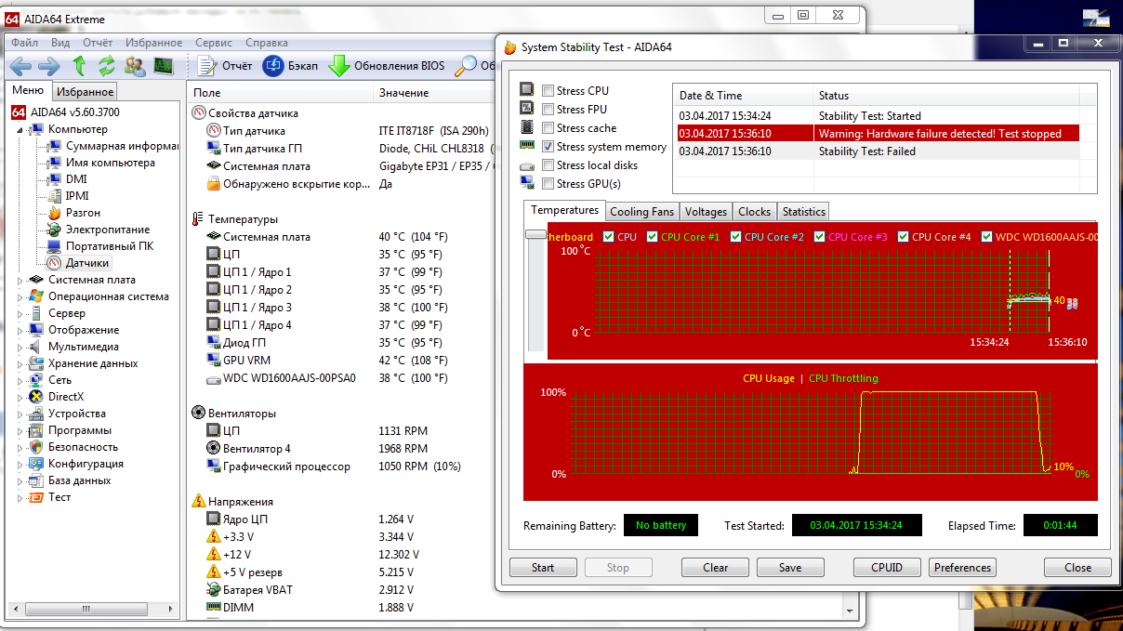The height and width of the screenshot is (631, 1123).
Task: Collapse the Компьютер tree node
Action: pyautogui.click(x=21, y=129)
